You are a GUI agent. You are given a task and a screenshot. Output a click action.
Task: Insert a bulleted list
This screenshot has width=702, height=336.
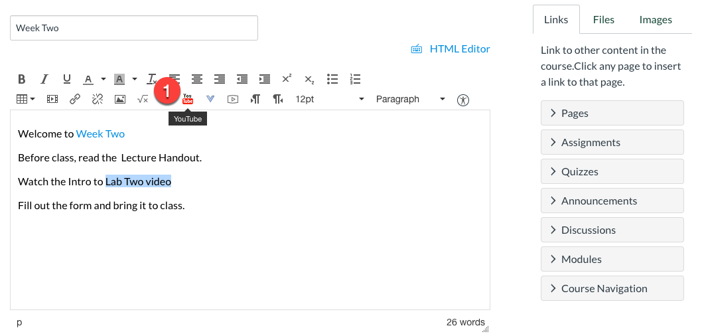point(332,79)
